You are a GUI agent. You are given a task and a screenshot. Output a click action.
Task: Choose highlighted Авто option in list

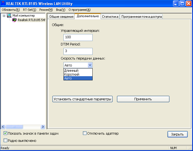point(78,78)
